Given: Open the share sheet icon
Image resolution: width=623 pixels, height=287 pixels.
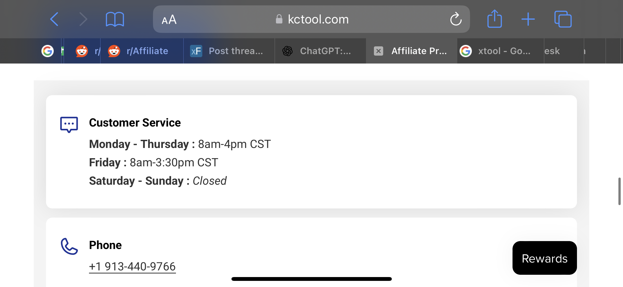Looking at the screenshot, I should pyautogui.click(x=494, y=19).
